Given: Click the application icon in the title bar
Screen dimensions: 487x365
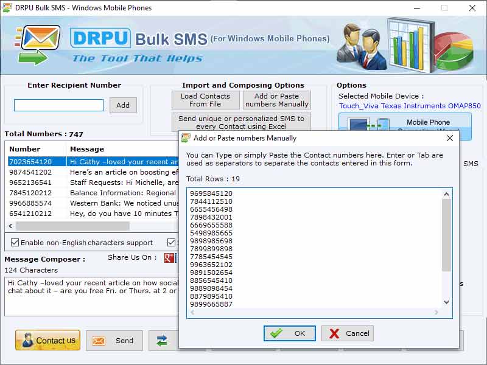Looking at the screenshot, I should [9, 8].
